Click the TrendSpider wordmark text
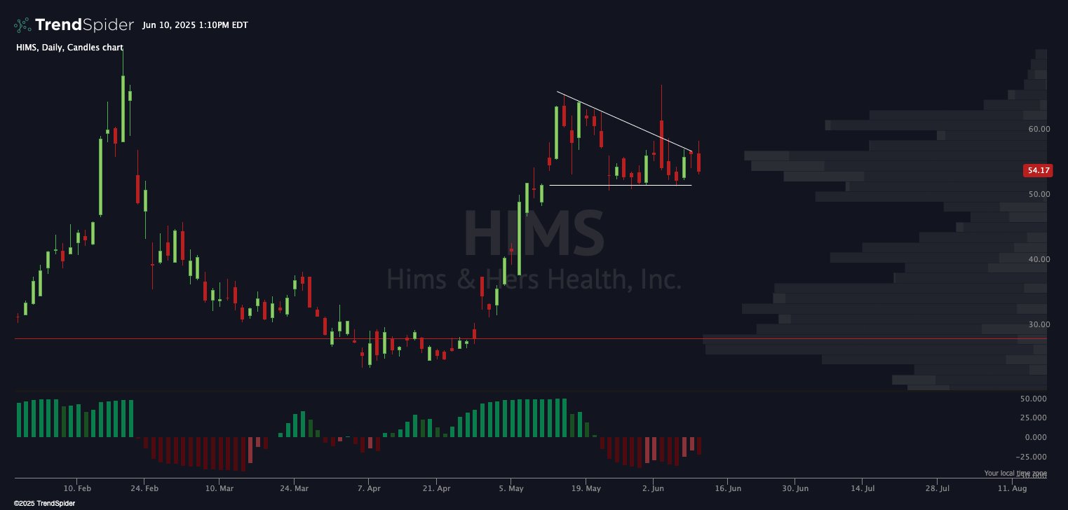 click(x=84, y=25)
